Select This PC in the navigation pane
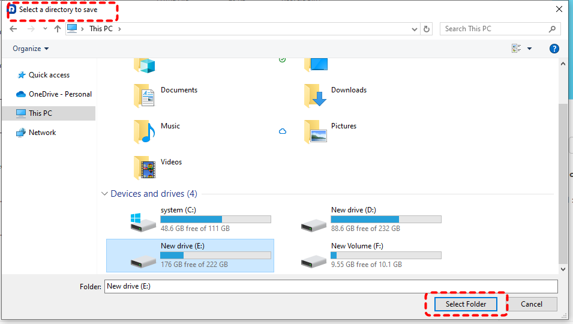 pos(49,113)
